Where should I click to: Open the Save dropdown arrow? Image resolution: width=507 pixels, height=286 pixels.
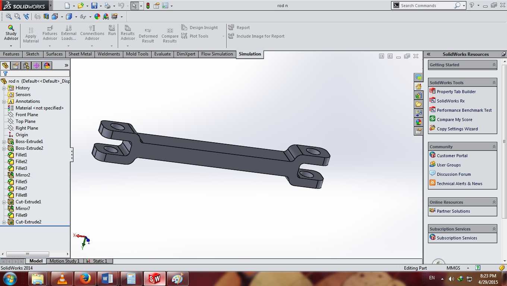101,6
